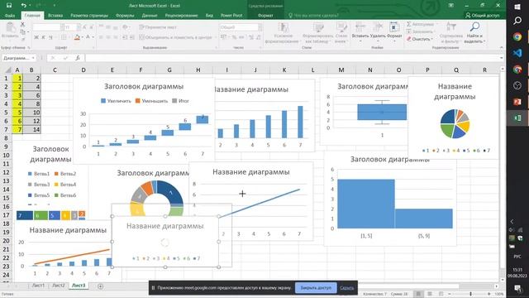Open the number format 'Общий' combo box
This screenshot has width=529, height=298.
point(241,27)
